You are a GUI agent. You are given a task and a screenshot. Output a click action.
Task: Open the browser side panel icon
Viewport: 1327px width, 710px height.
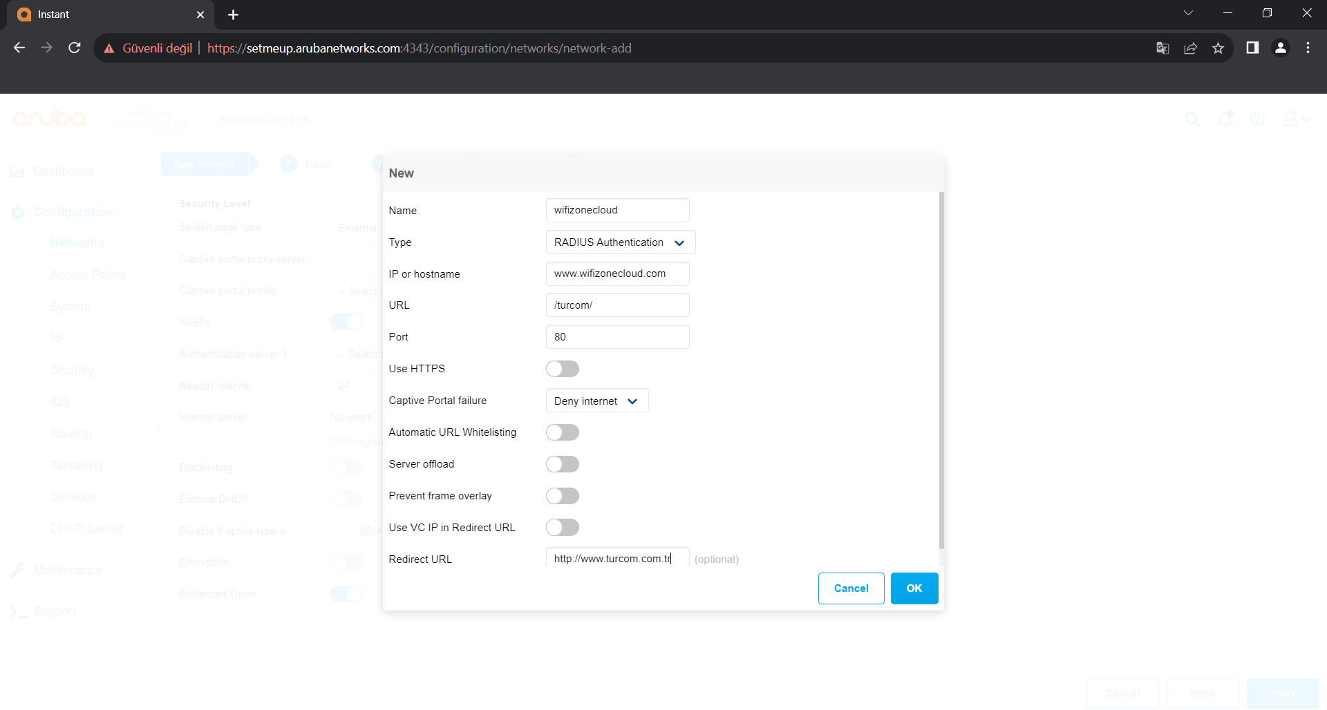(x=1252, y=48)
